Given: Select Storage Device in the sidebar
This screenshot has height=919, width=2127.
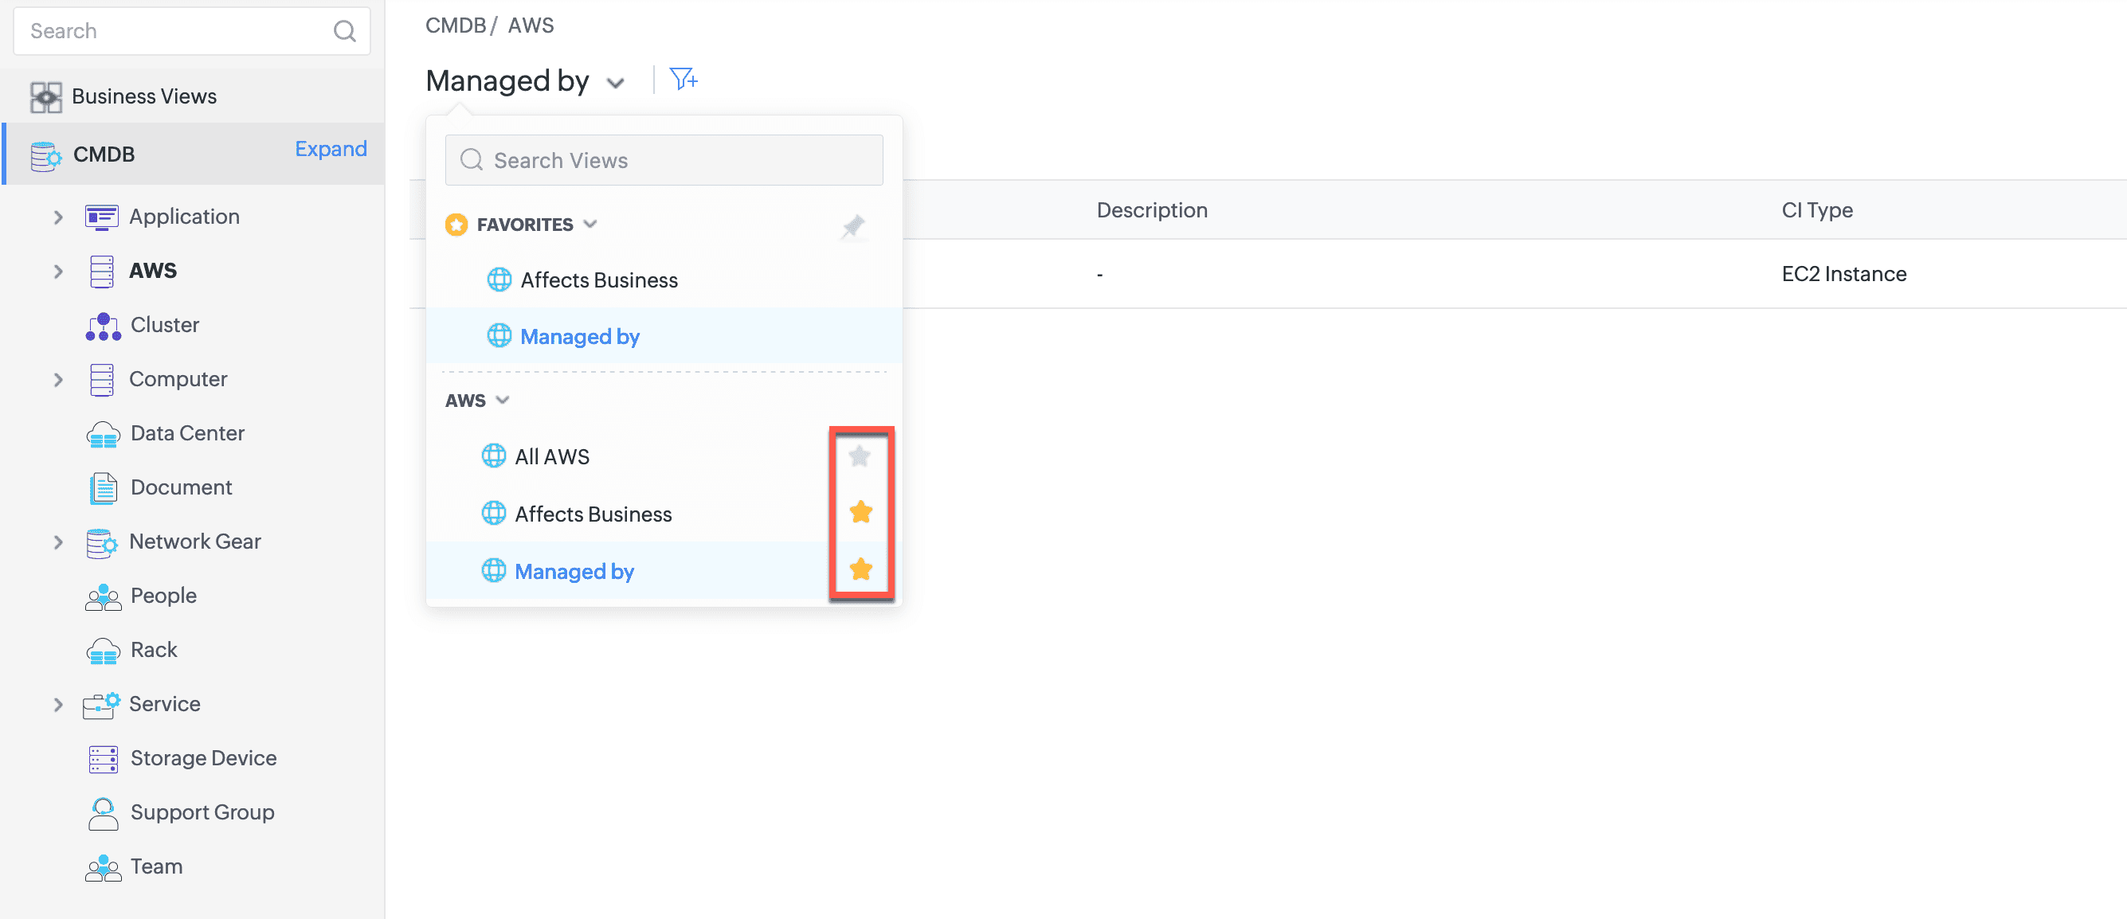Looking at the screenshot, I should click(x=202, y=758).
